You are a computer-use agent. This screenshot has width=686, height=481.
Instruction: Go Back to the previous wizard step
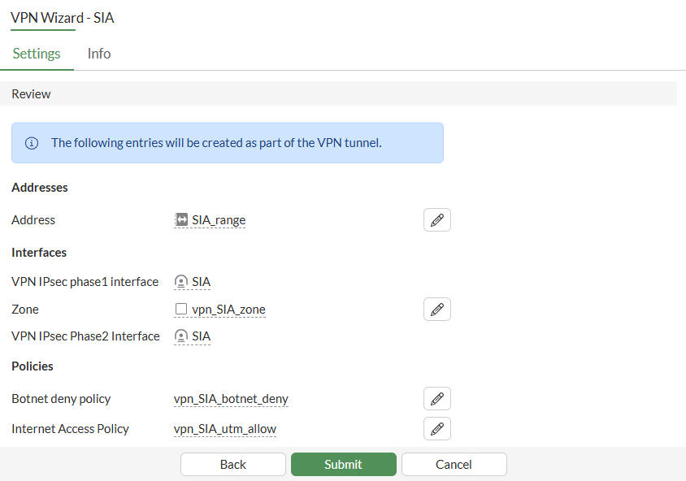tap(232, 464)
